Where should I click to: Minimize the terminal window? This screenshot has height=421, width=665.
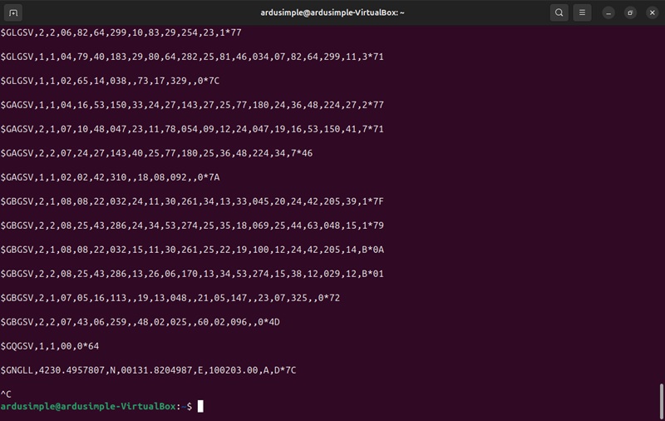pyautogui.click(x=609, y=12)
